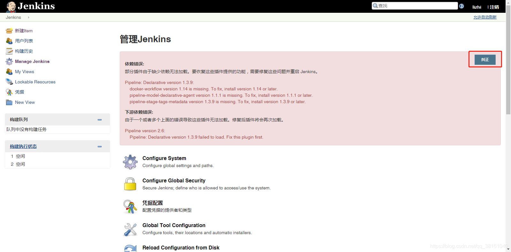
Task: Open My Views in the sidebar
Action: point(25,72)
